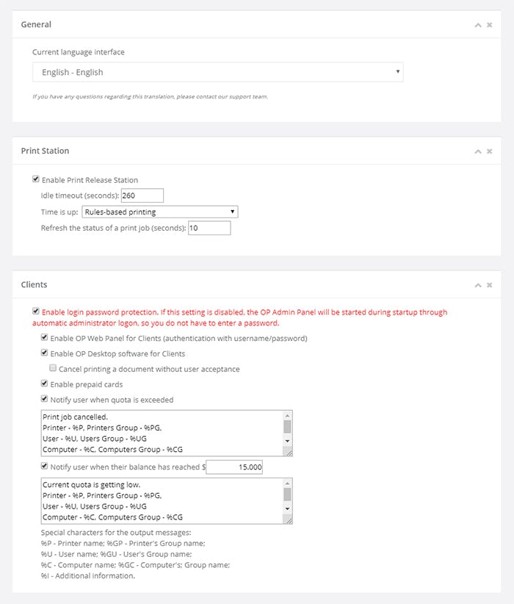
Task: Collapse the Print Station panel chevron
Action: 478,151
